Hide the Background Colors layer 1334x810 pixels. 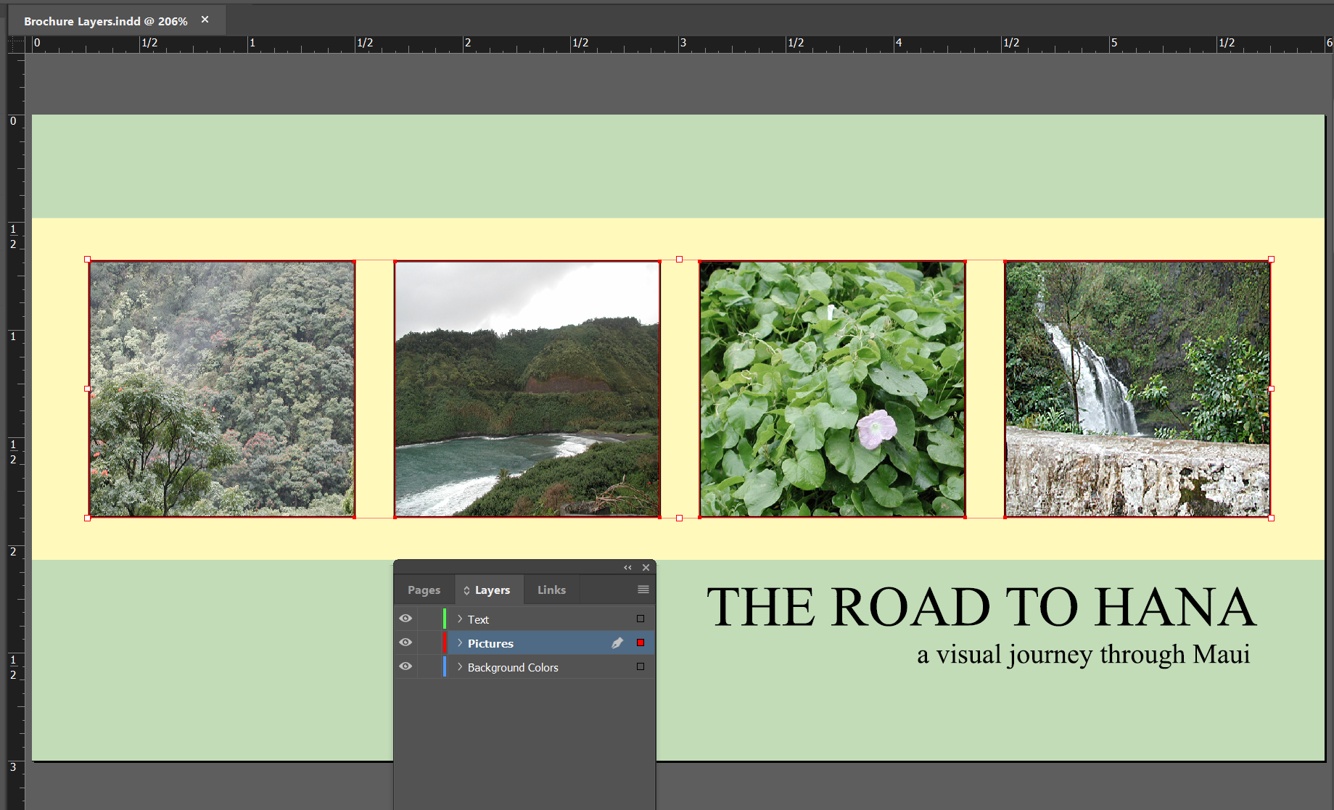405,666
